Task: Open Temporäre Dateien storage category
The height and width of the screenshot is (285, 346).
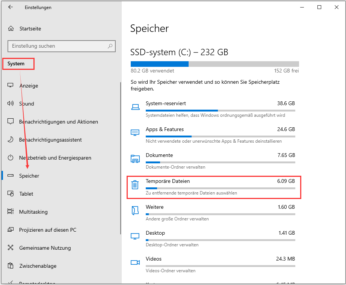Action: point(214,187)
